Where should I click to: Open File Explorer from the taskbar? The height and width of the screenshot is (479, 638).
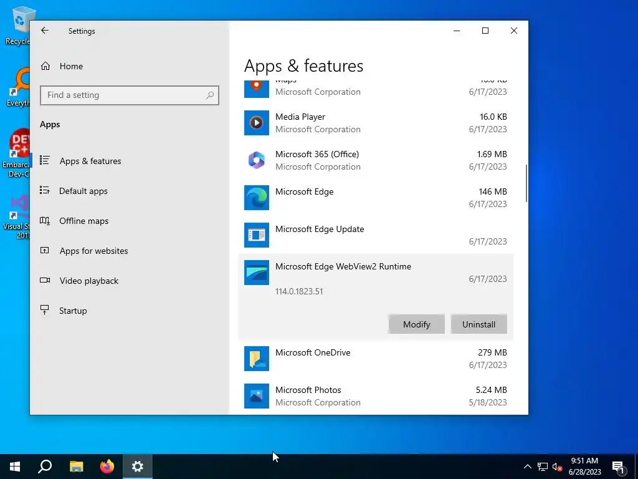click(76, 467)
